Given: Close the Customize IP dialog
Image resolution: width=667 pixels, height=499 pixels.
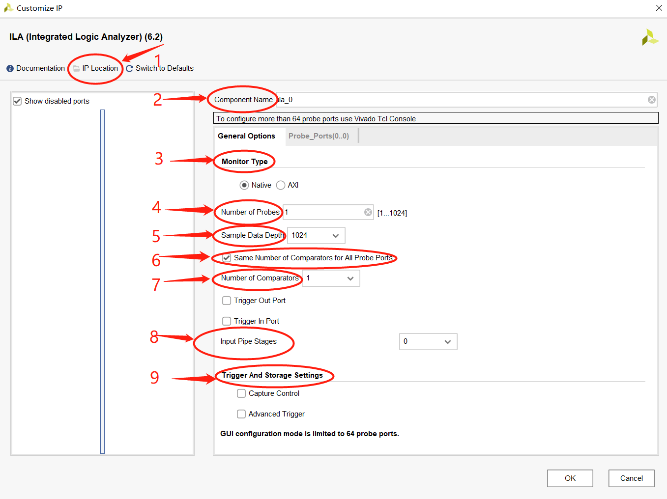Looking at the screenshot, I should 659,8.
